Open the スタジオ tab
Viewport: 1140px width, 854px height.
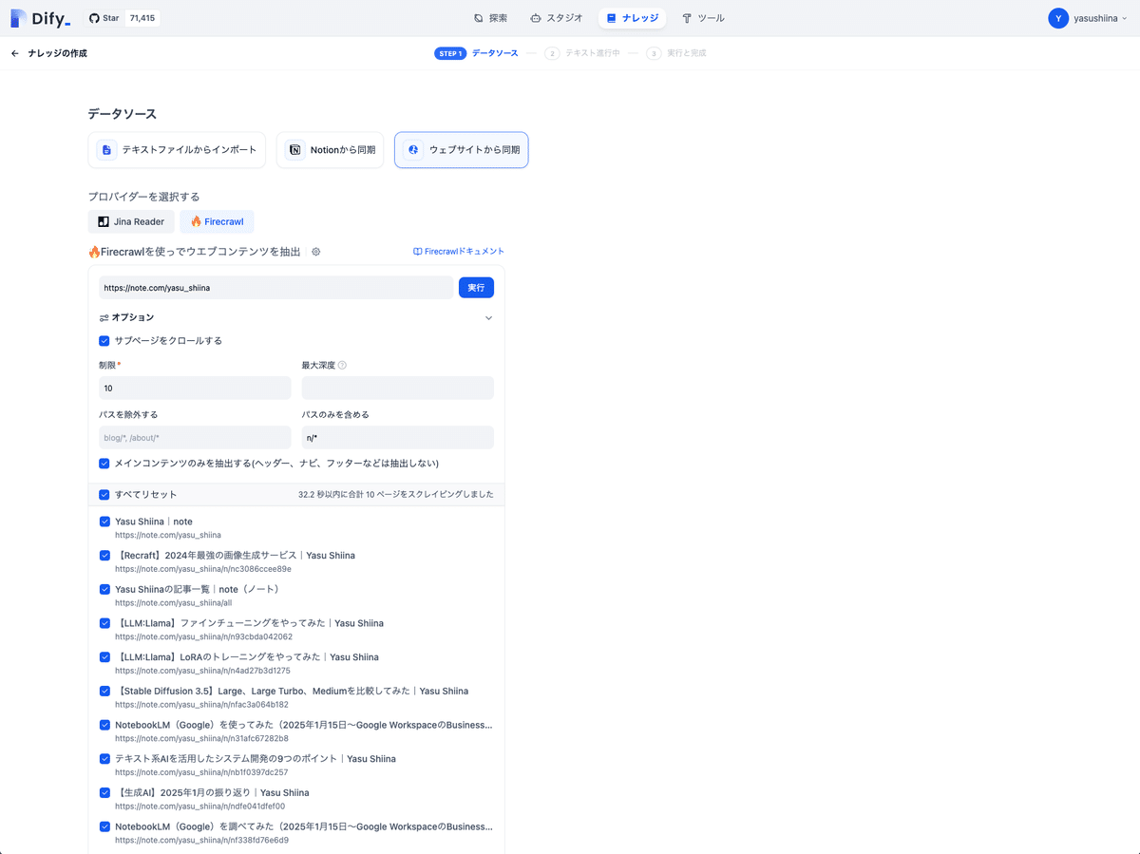557,18
